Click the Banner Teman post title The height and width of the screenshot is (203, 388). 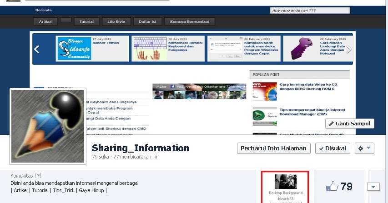[x=106, y=43]
